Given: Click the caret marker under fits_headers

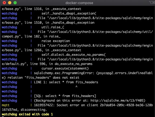Looking at the screenshot, I should [76, 87].
